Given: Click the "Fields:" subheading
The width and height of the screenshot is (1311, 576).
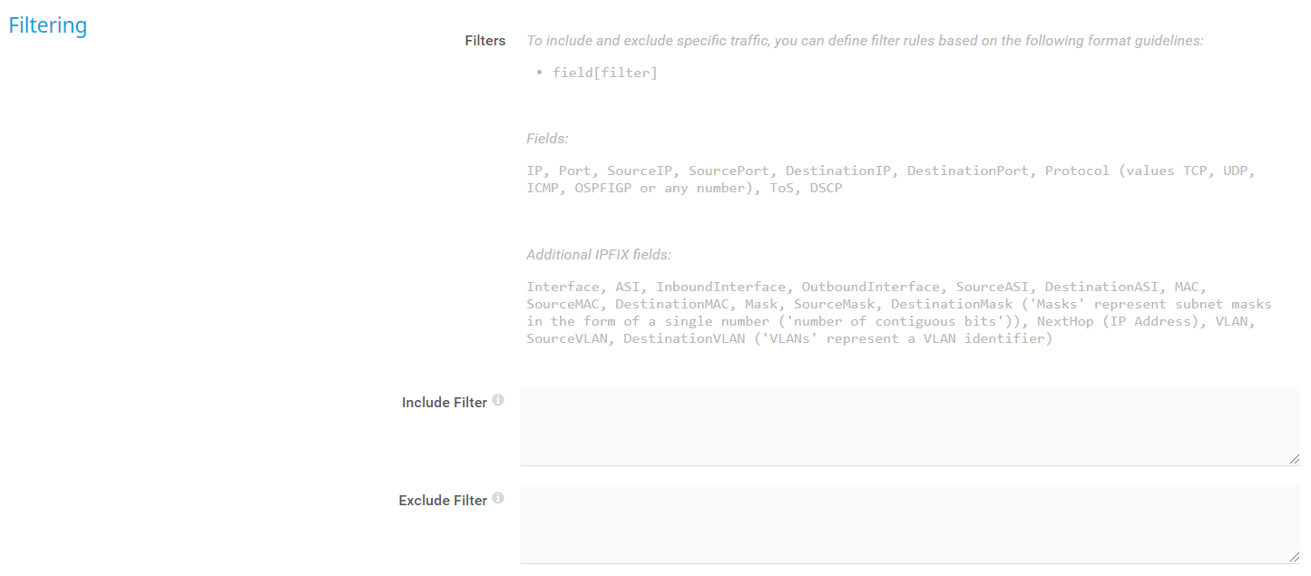Looking at the screenshot, I should pos(547,139).
